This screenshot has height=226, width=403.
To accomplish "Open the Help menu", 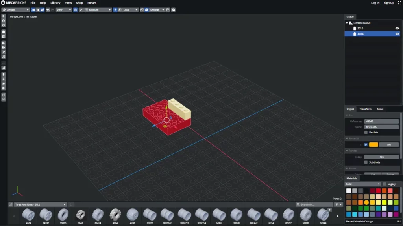I will click(43, 3).
